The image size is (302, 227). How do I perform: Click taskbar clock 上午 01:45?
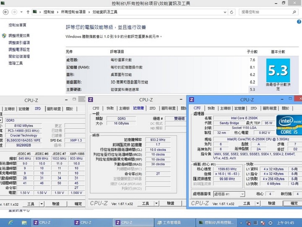pos(286,223)
